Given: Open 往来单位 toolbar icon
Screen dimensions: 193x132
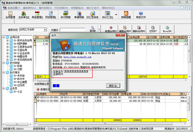Looking at the screenshot, I should [x=23, y=15].
